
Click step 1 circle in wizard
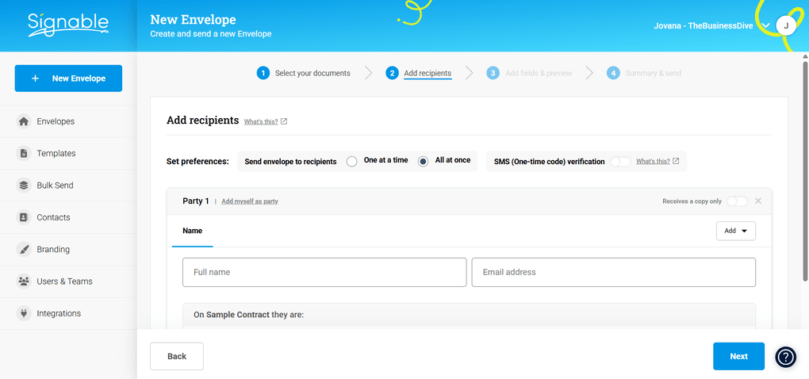coord(263,73)
